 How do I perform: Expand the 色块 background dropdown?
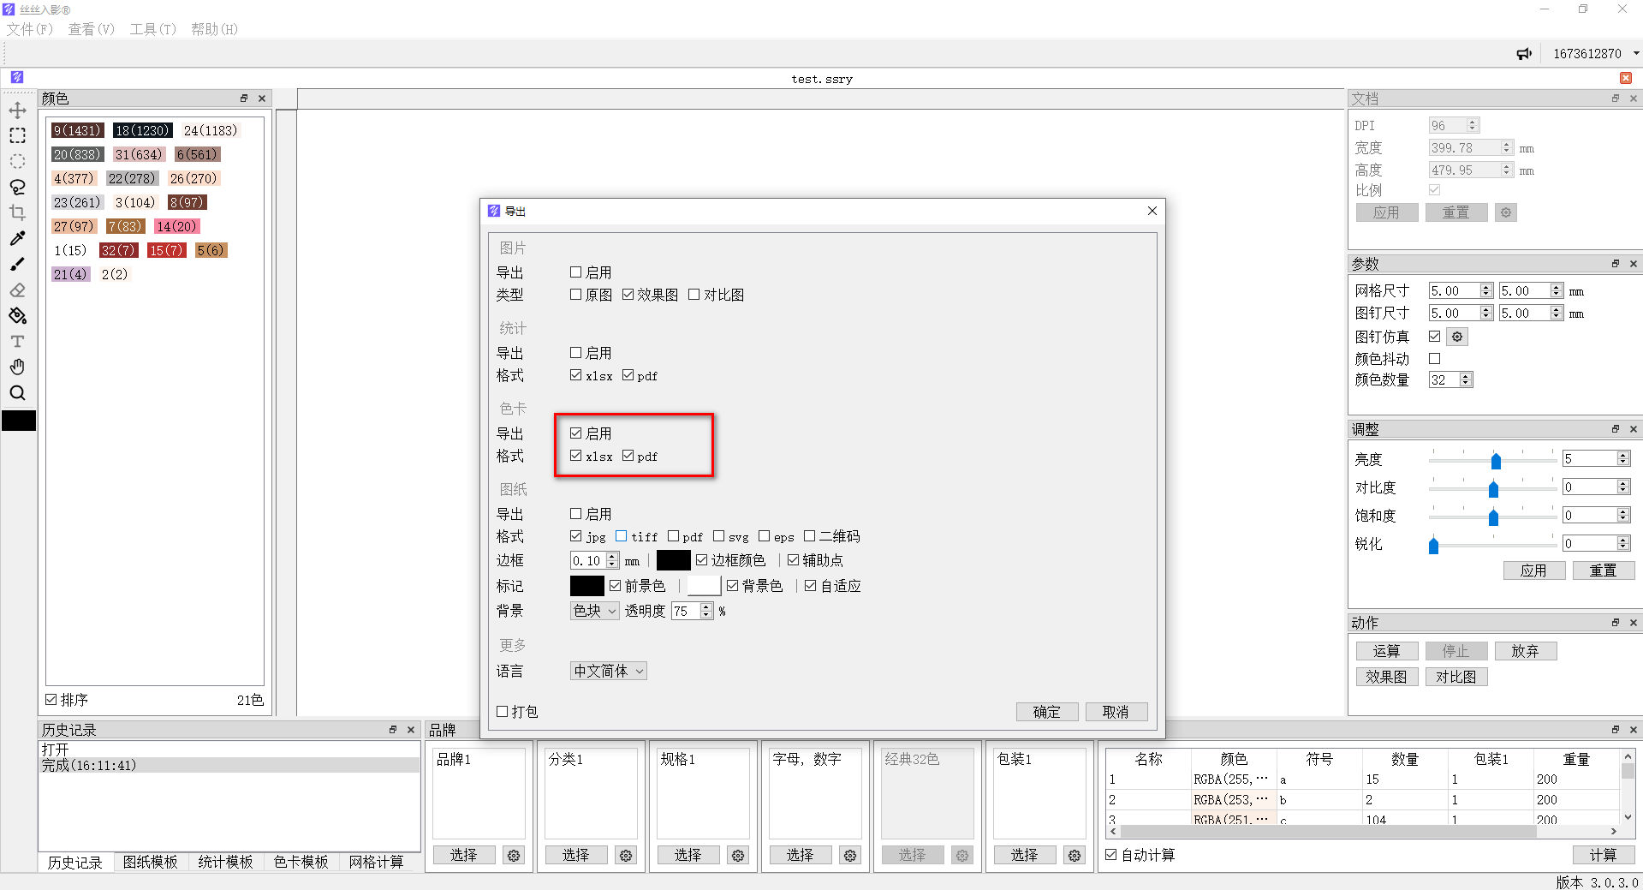point(594,611)
